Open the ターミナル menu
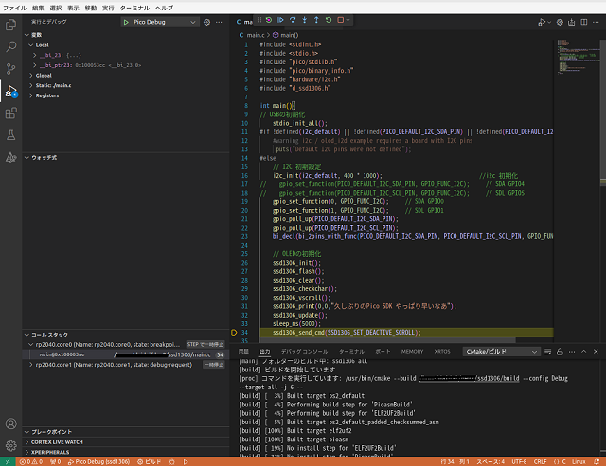The image size is (606, 466). (135, 7)
